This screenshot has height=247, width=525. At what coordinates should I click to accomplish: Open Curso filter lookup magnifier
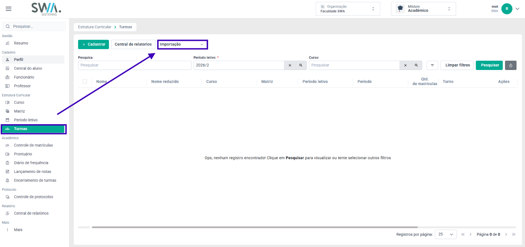pos(416,65)
